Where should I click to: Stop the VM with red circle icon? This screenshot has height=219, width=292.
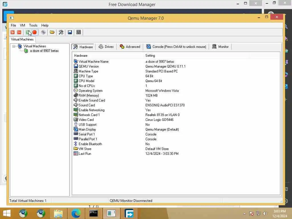(x=35, y=32)
